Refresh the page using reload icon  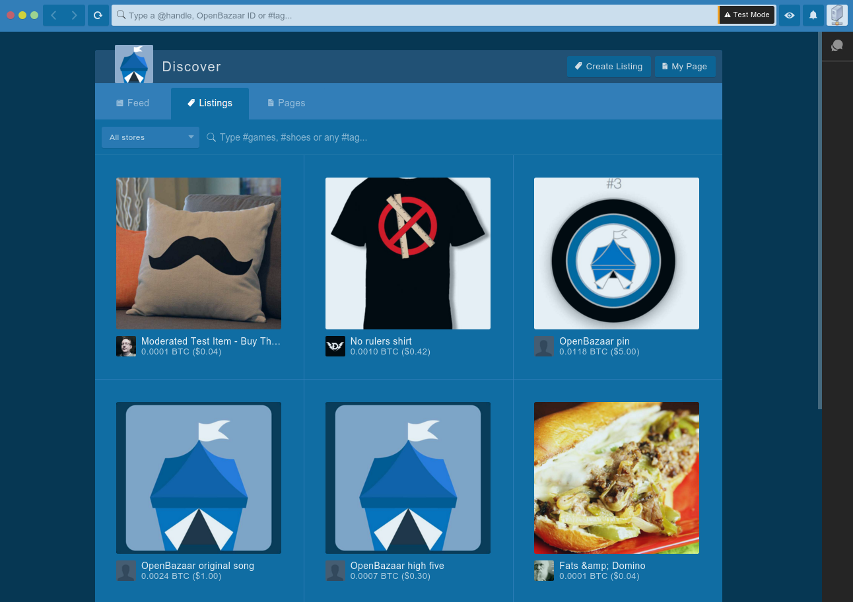pos(98,15)
